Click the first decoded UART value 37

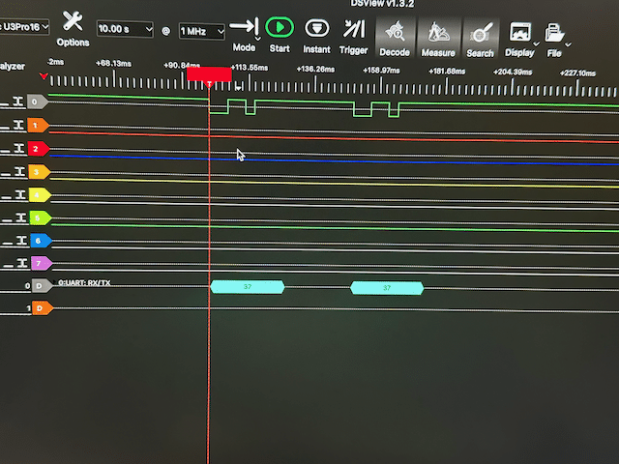pos(248,287)
